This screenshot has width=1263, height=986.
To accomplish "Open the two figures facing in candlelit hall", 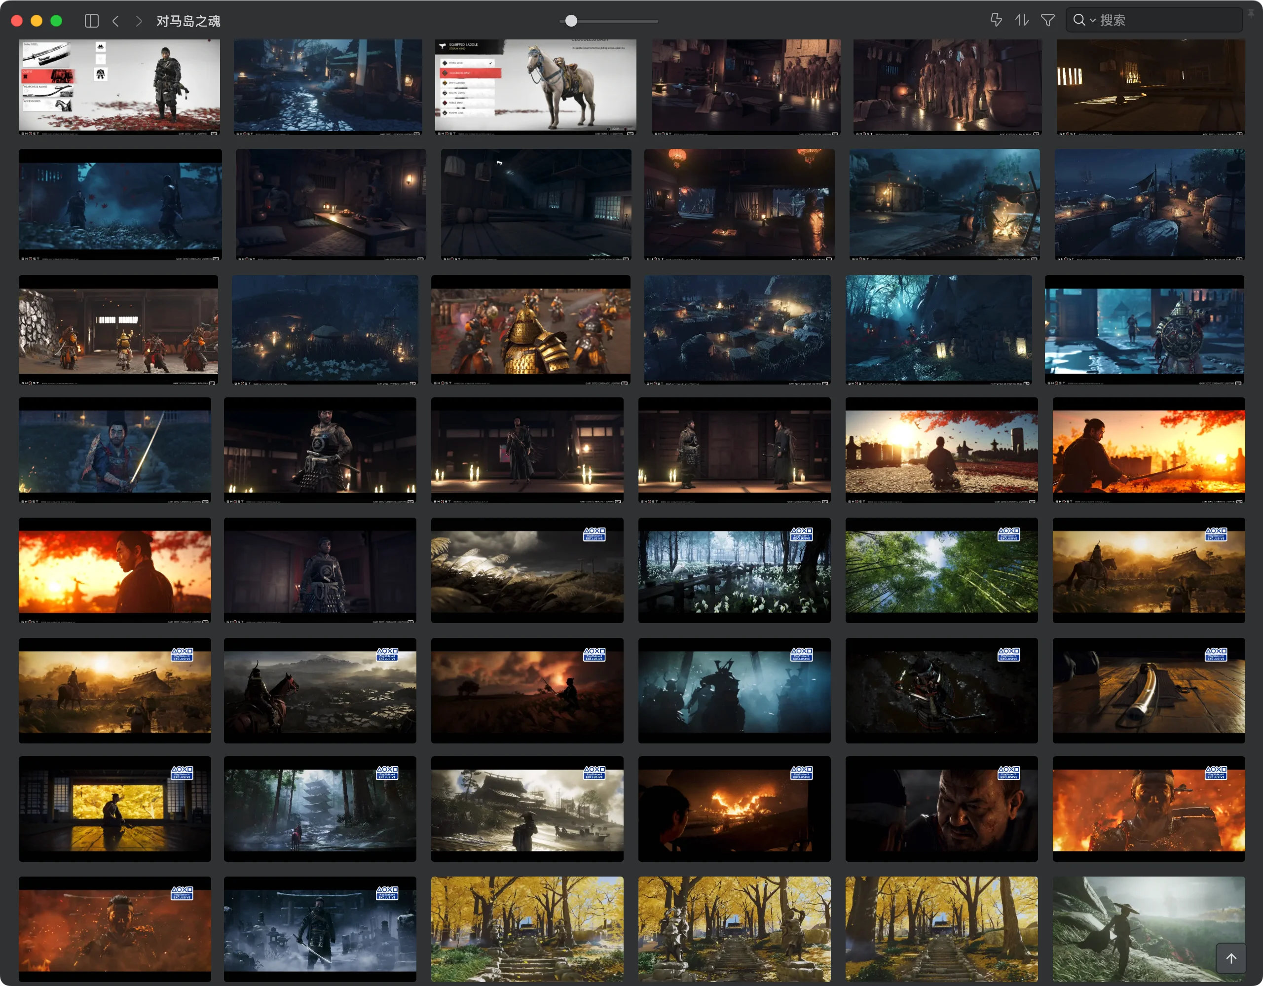I will click(x=735, y=450).
